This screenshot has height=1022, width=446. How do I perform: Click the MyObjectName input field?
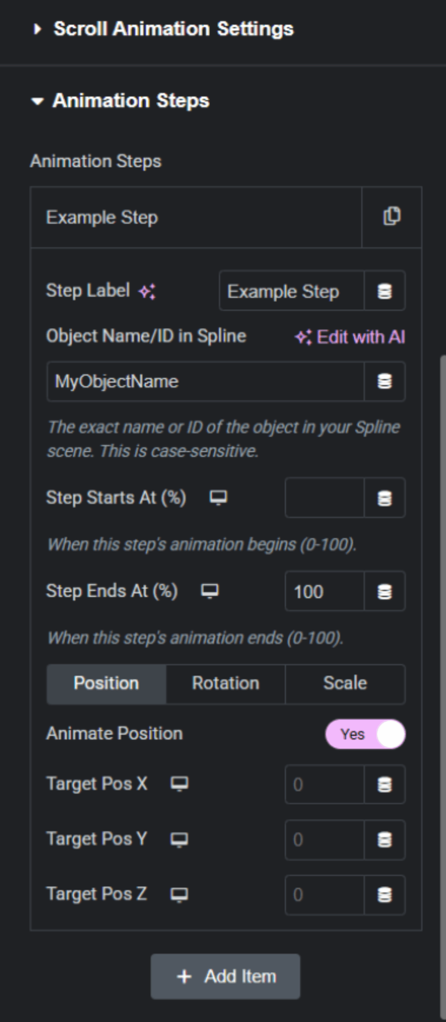point(205,381)
